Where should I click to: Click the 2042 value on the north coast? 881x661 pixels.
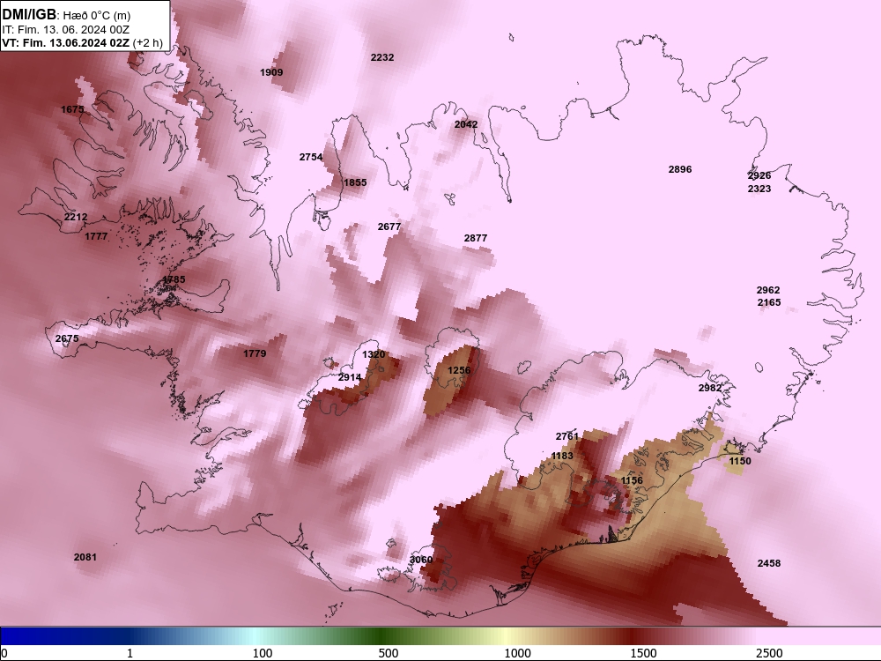click(x=466, y=125)
